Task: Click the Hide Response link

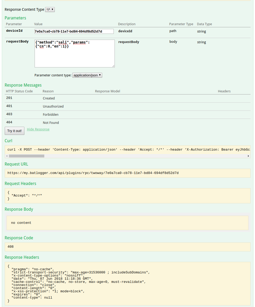Action: pos(38,129)
